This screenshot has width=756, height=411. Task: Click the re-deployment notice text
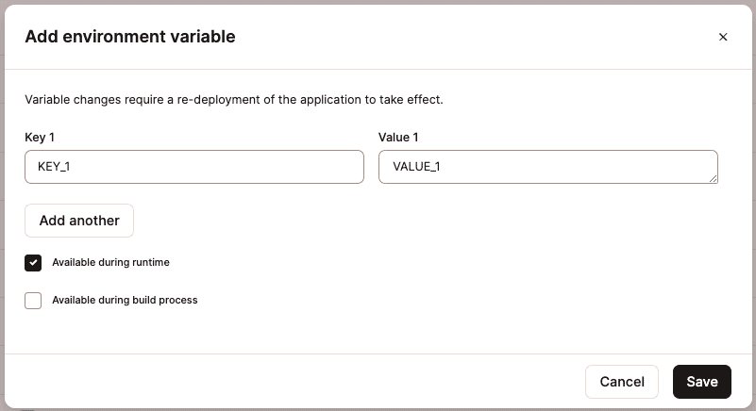pos(234,99)
